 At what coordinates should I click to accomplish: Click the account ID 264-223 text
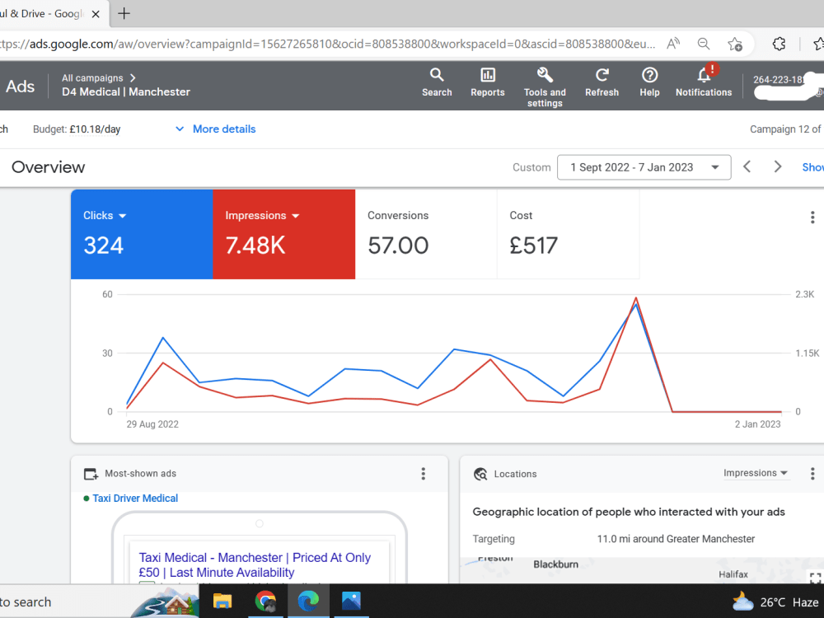point(779,80)
